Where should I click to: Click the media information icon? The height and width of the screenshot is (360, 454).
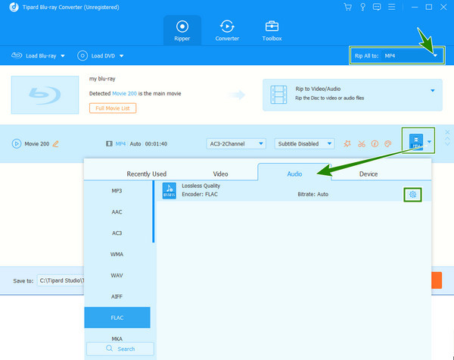click(375, 143)
